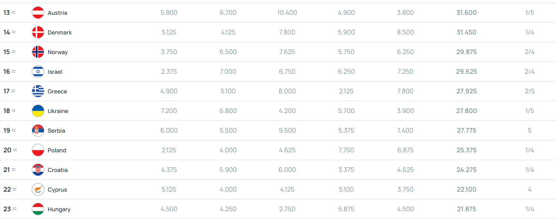
Task: Click the Serbia flag icon
Action: point(38,130)
